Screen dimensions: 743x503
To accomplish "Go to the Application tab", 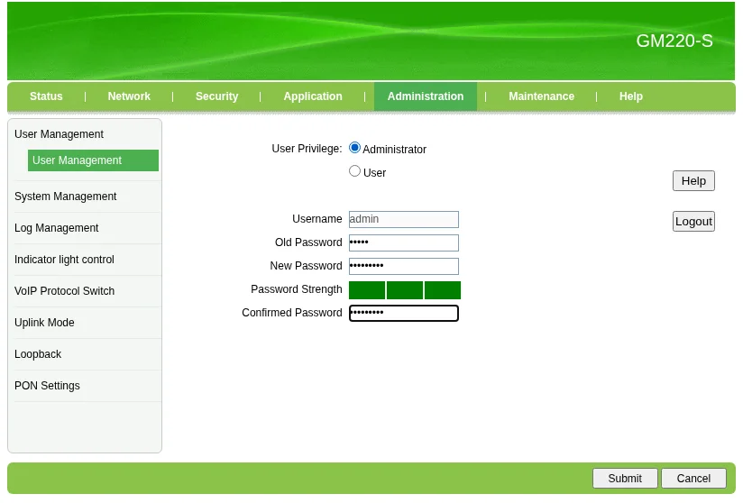I will click(x=313, y=96).
